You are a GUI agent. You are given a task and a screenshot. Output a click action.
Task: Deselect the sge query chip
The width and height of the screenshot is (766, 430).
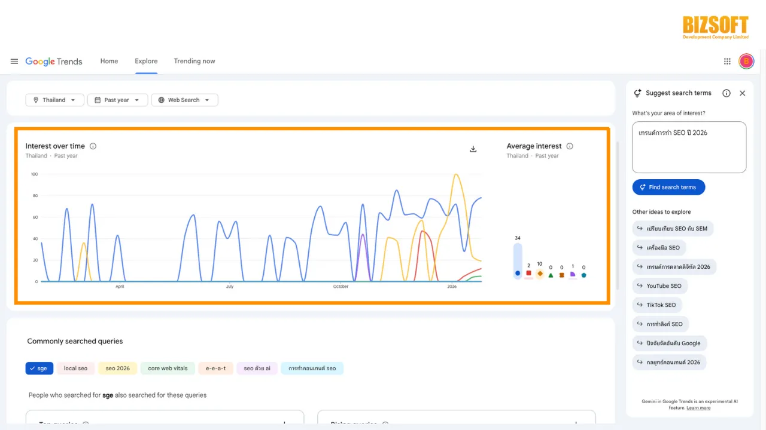(x=39, y=368)
